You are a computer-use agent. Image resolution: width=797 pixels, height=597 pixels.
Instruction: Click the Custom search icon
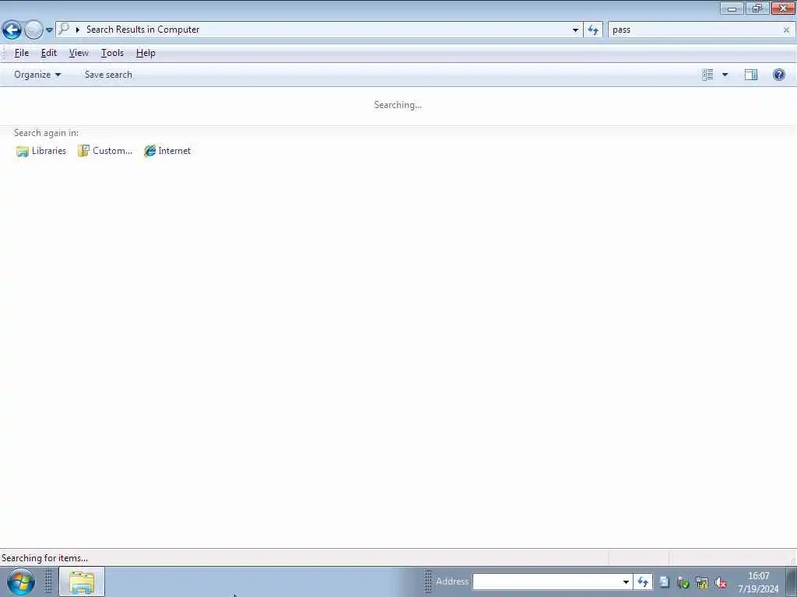click(83, 151)
